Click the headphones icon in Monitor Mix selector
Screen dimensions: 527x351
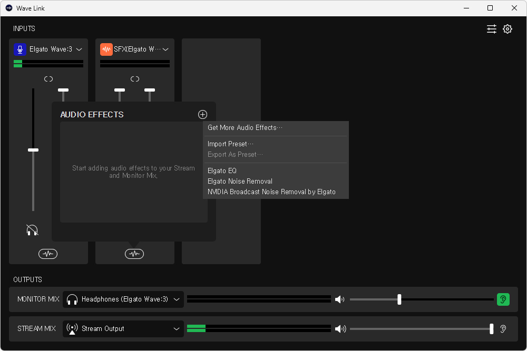(72, 299)
